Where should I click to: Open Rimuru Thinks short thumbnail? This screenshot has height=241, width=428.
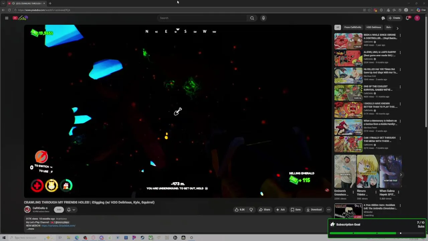point(367,171)
